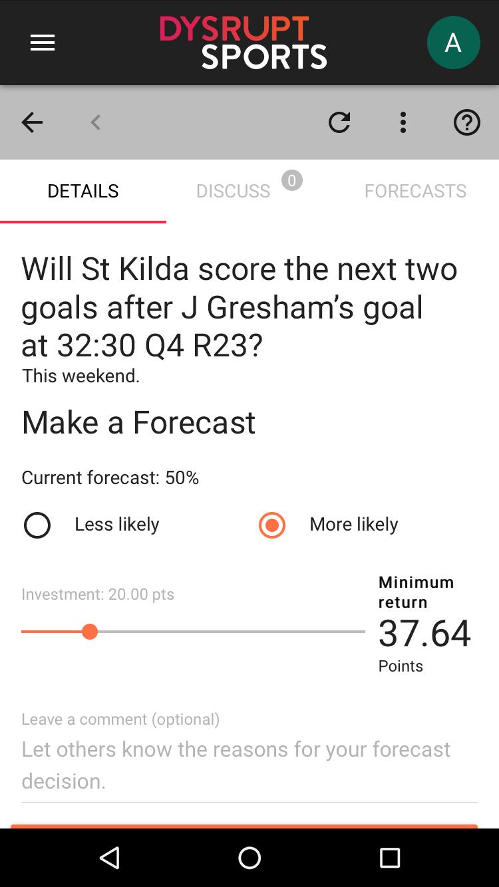Switch to the Details tab

point(83,191)
